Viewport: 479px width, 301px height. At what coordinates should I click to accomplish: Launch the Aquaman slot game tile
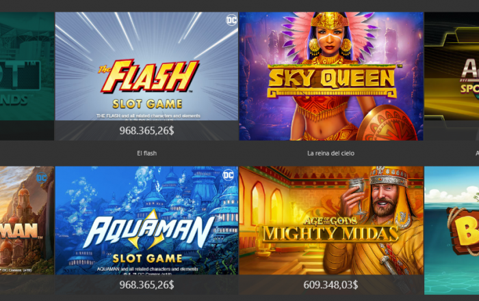pos(146,230)
